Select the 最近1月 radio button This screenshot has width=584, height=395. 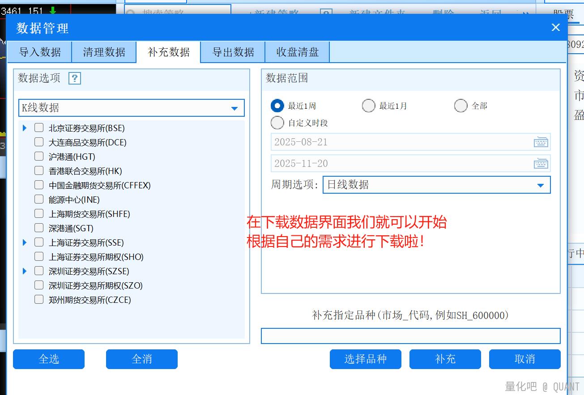(x=368, y=106)
